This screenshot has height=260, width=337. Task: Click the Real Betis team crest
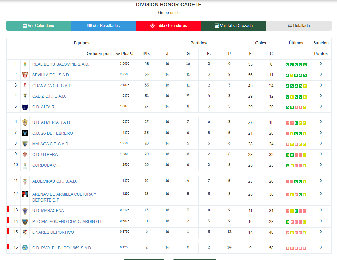point(25,64)
